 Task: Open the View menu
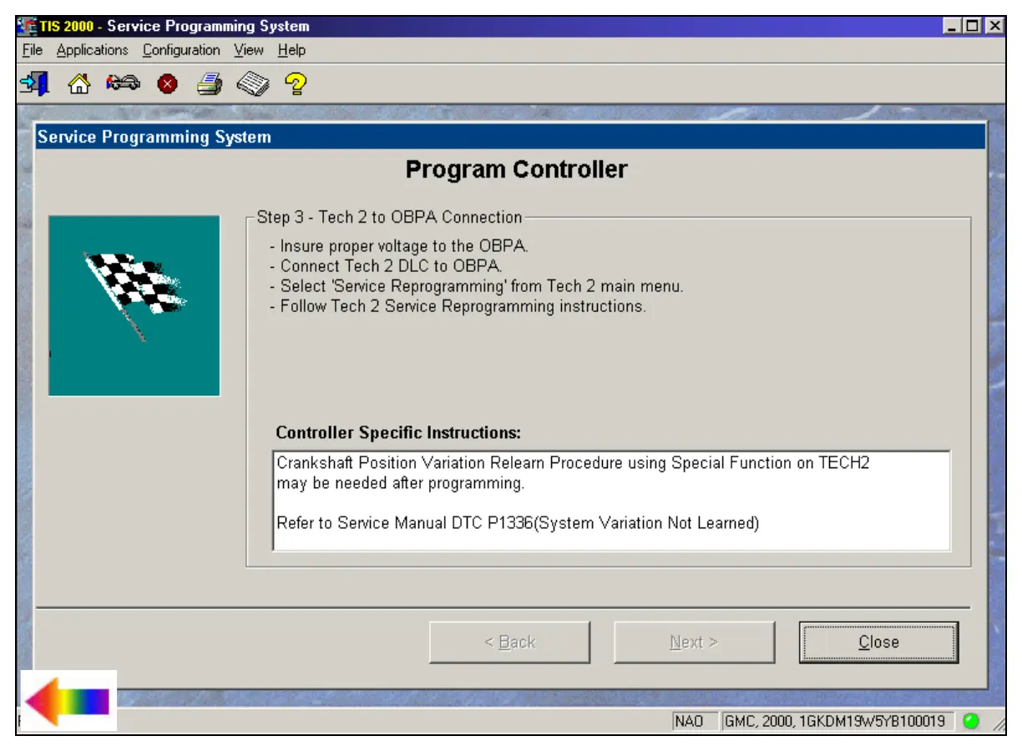coord(249,50)
